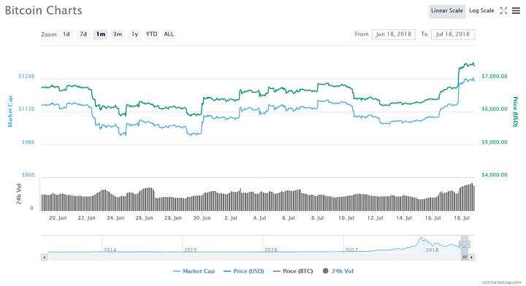
Task: Click the 'Bitcoin Charts' heading
Action: [x=44, y=11]
